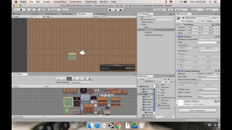The height and width of the screenshot is (130, 232).
Task: Click the Play button
Action: coord(110,10)
